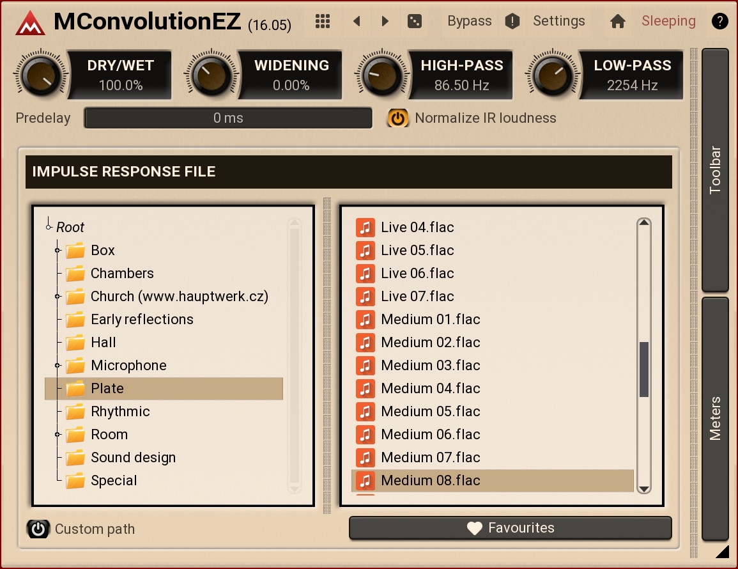Screen dimensions: 738x569
Task: Toggle Normalize IR loudness power button
Action: (397, 118)
